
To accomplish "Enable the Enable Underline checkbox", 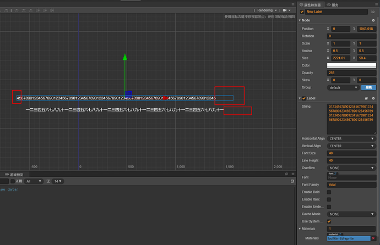I will [329, 207].
